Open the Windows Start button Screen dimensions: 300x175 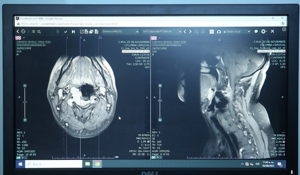[20, 164]
